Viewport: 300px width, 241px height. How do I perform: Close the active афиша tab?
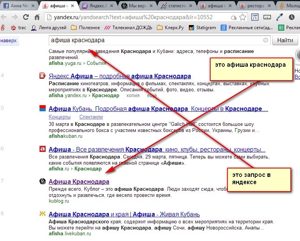click(73, 6)
